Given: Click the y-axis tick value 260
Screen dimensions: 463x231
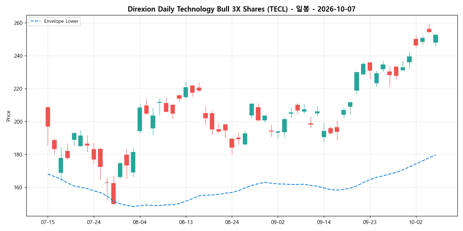Looking at the screenshot, I should (19, 23).
